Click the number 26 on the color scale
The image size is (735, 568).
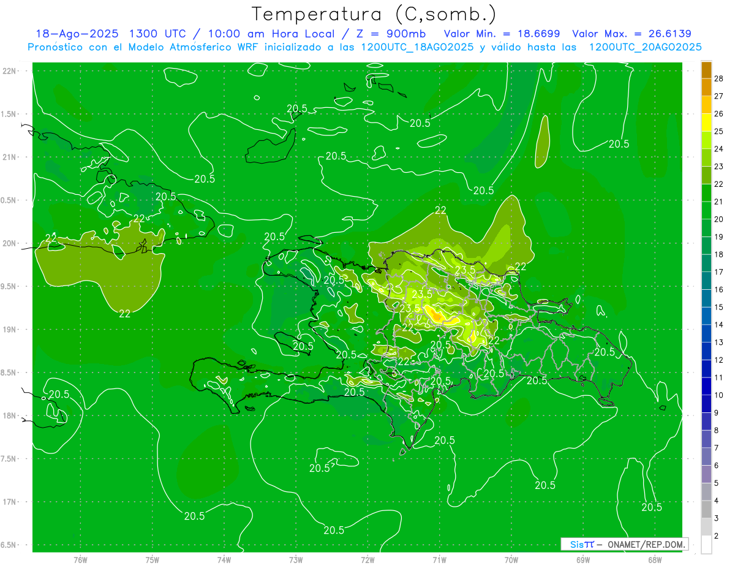718,114
